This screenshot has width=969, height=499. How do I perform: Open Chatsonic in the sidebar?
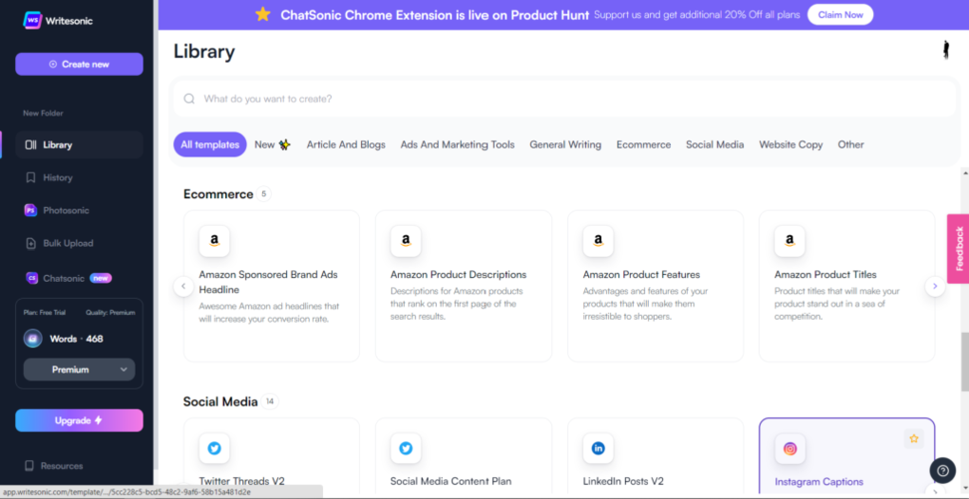(x=64, y=278)
